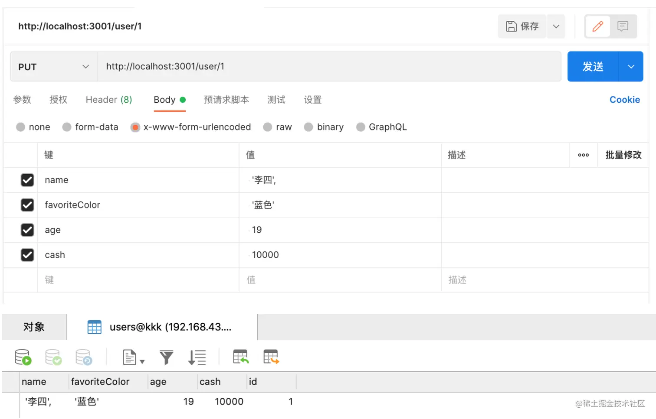Screen dimensions: 656x419
Task: Switch to the 对象 tab
Action: [34, 327]
